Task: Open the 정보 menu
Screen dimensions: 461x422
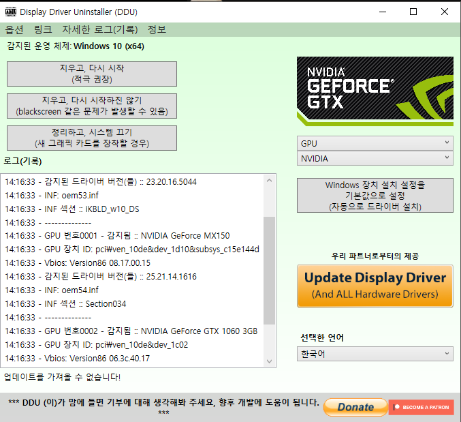Action: pyautogui.click(x=157, y=29)
